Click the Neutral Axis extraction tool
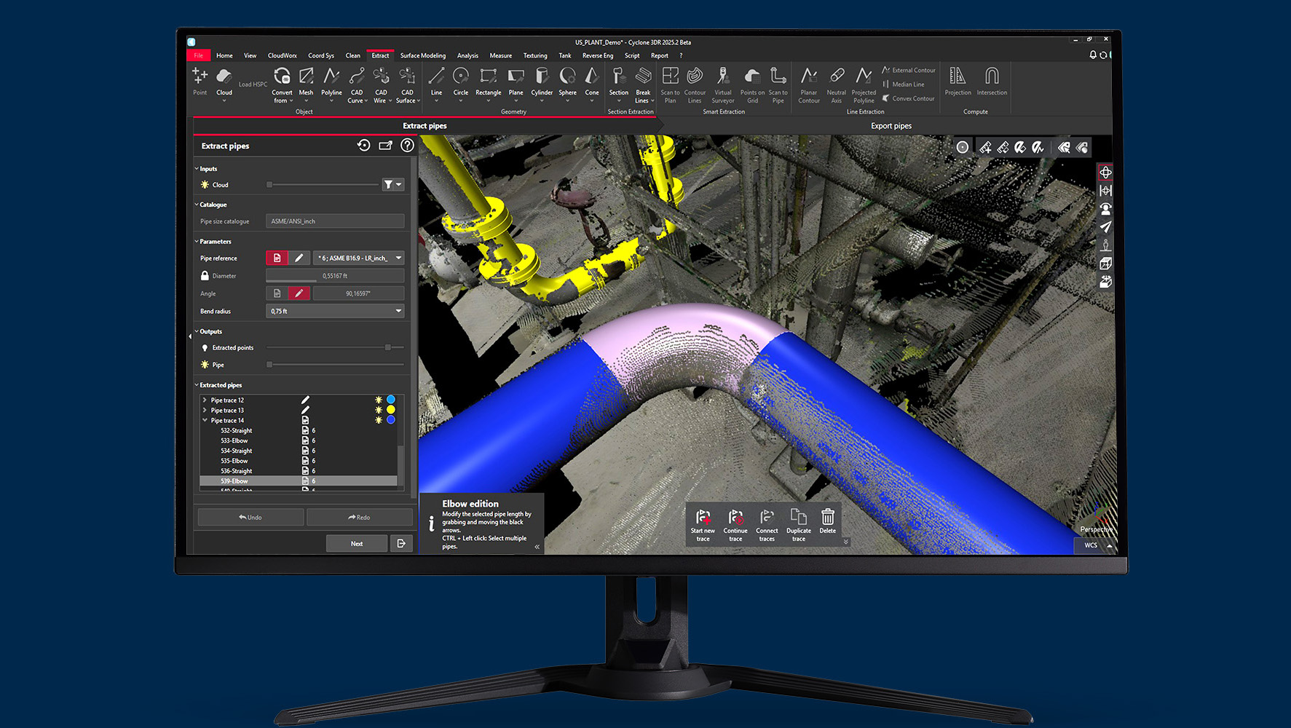 [x=837, y=84]
